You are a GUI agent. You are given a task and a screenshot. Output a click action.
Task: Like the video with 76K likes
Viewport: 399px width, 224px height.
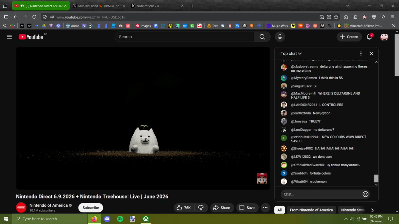pos(184,208)
